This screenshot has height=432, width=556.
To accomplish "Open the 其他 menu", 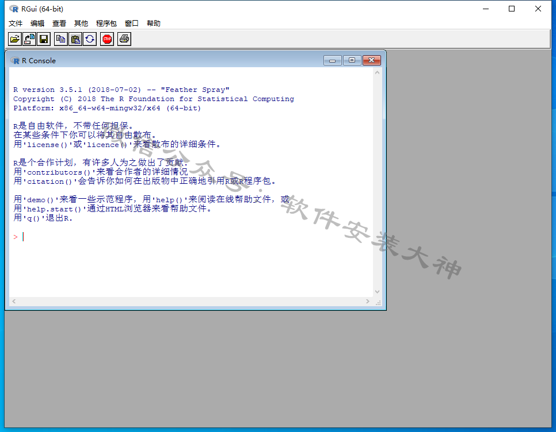I will (81, 24).
